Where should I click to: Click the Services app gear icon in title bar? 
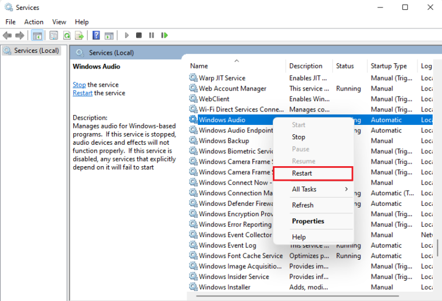pyautogui.click(x=9, y=8)
